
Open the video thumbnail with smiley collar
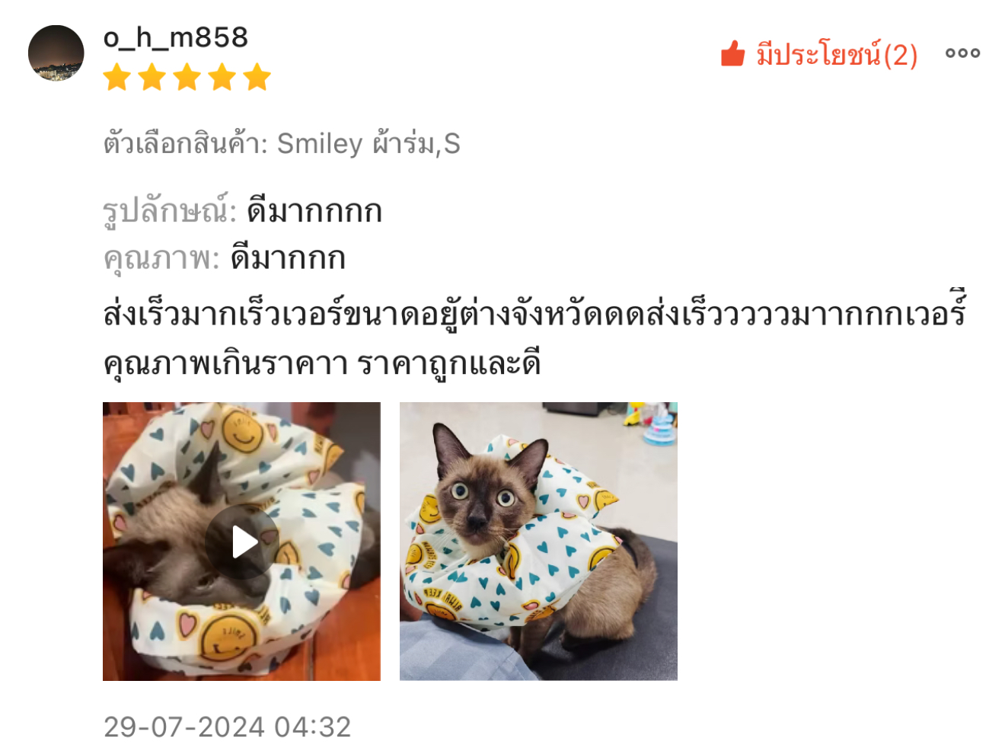241,541
